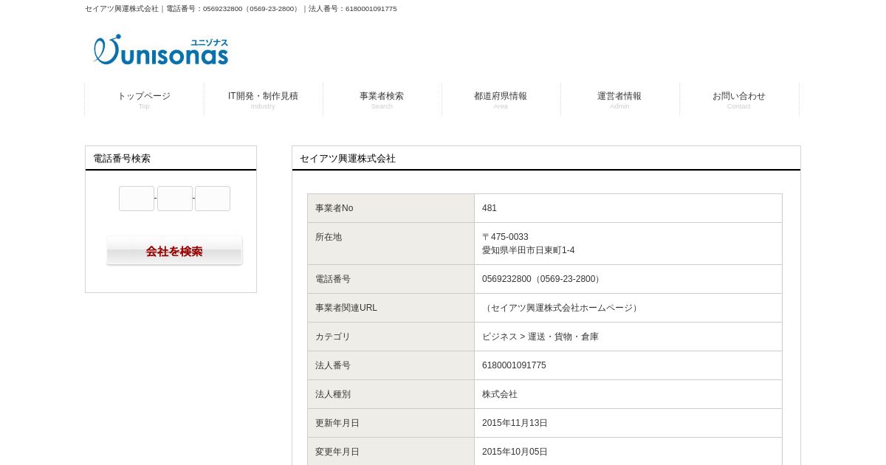Screen dimensions: 886x465
Task: Open the IT開発・制作見積 menu item
Action: point(263,100)
